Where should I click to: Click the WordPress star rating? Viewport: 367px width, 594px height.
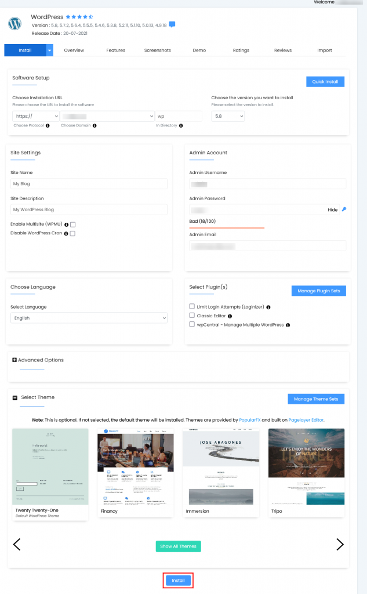[x=79, y=17]
